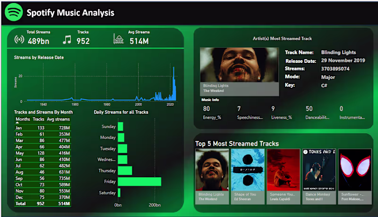Select the Feb row in month table
The width and height of the screenshot is (378, 217).
43,134
